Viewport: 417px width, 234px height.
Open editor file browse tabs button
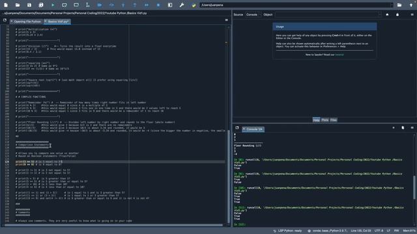point(5,20)
